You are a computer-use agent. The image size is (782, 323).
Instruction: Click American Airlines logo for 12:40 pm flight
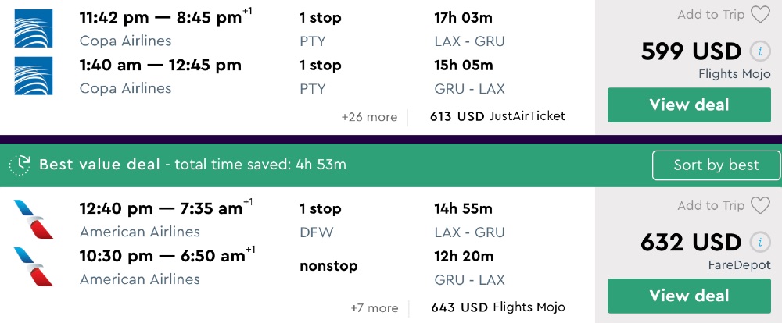[34, 219]
